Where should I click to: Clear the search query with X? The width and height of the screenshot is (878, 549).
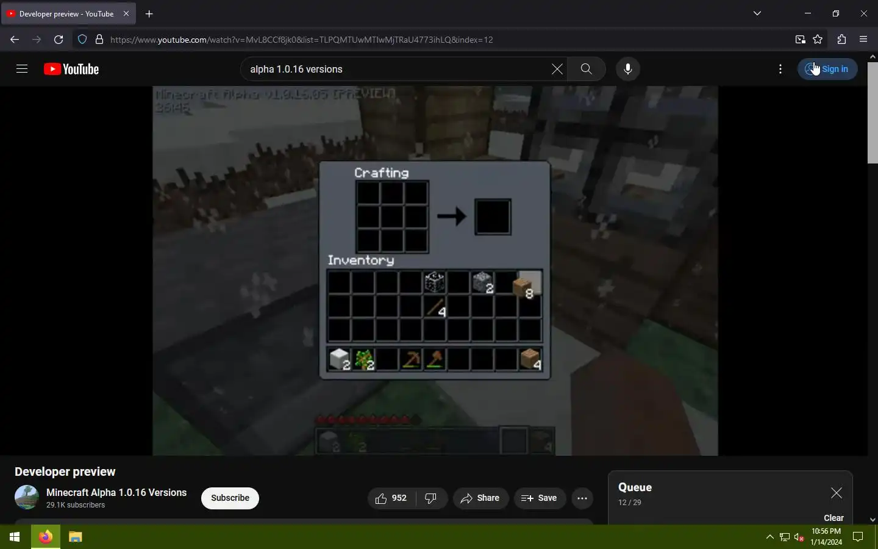click(x=557, y=69)
